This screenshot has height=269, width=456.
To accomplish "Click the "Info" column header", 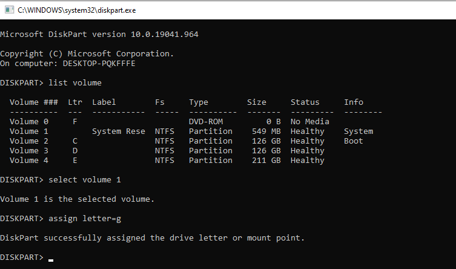I will [x=354, y=102].
